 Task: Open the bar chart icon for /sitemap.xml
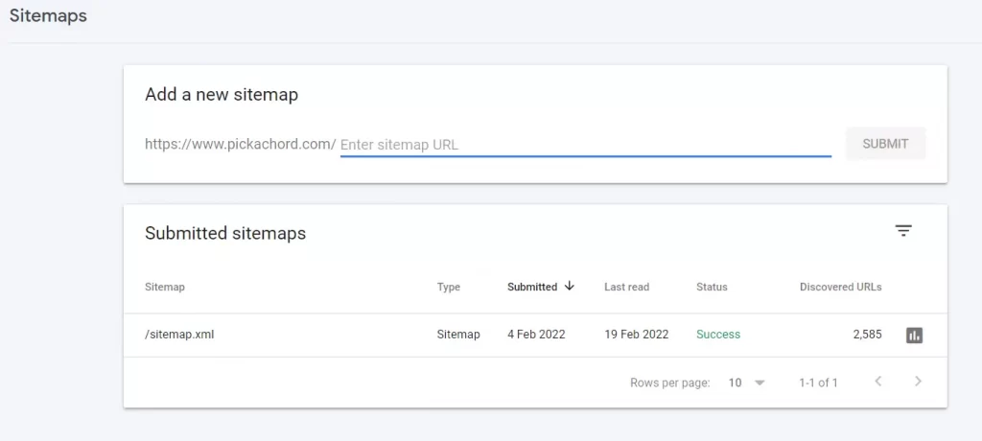(914, 336)
